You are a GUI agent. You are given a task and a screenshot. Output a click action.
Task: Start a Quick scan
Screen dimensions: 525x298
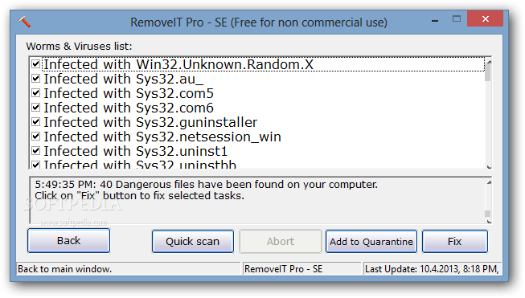pyautogui.click(x=193, y=242)
